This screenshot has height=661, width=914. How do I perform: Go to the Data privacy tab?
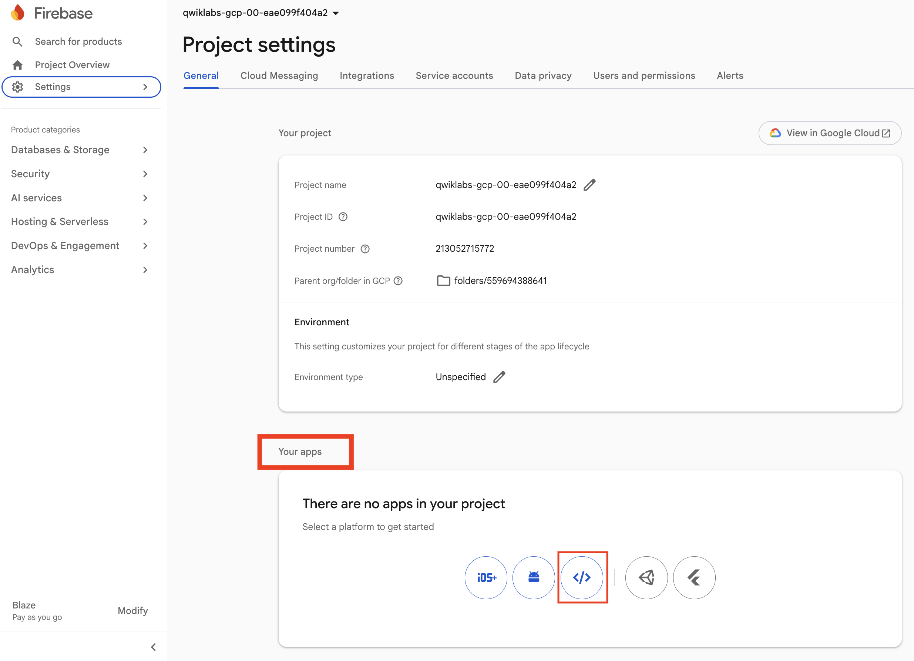(x=543, y=76)
